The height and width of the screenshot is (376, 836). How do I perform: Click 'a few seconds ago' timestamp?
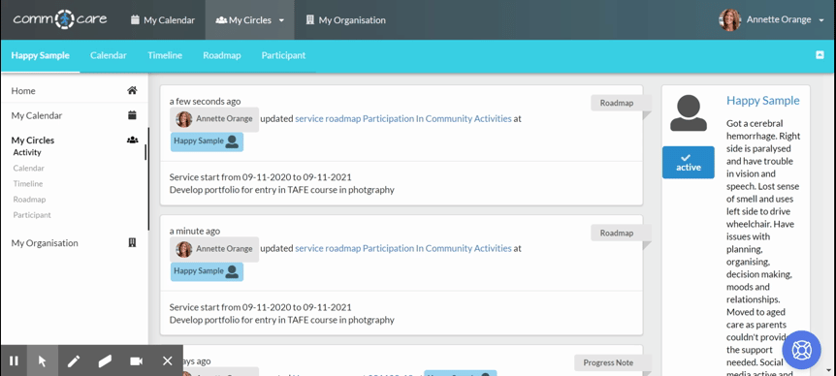[x=205, y=101]
